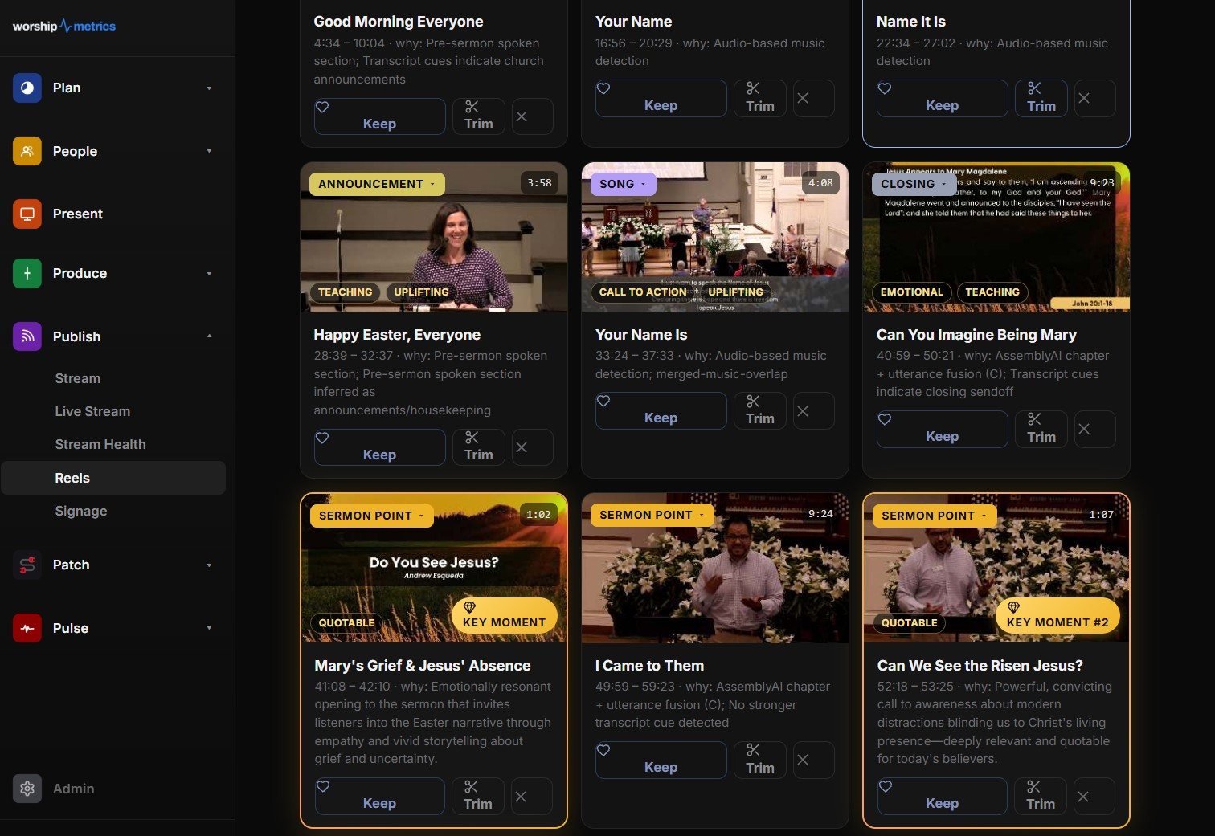Dismiss the Name It Is clip
This screenshot has width=1215, height=836.
[1094, 98]
